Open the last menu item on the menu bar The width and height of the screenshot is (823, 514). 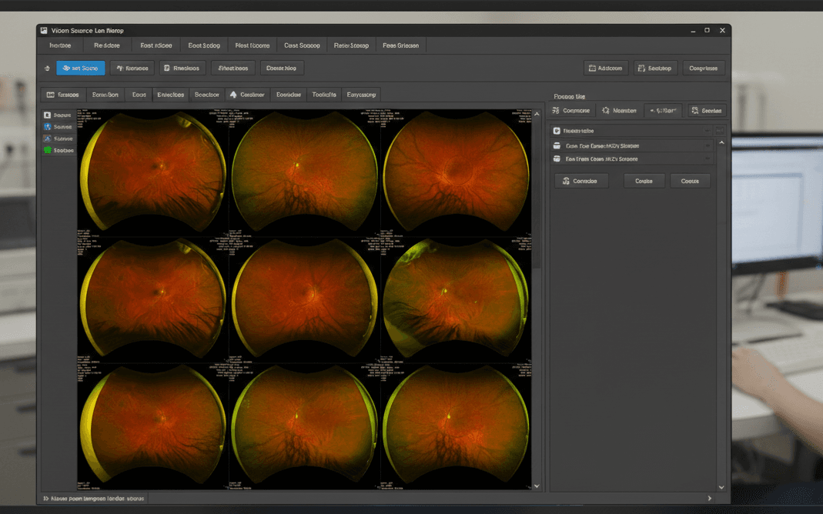400,45
